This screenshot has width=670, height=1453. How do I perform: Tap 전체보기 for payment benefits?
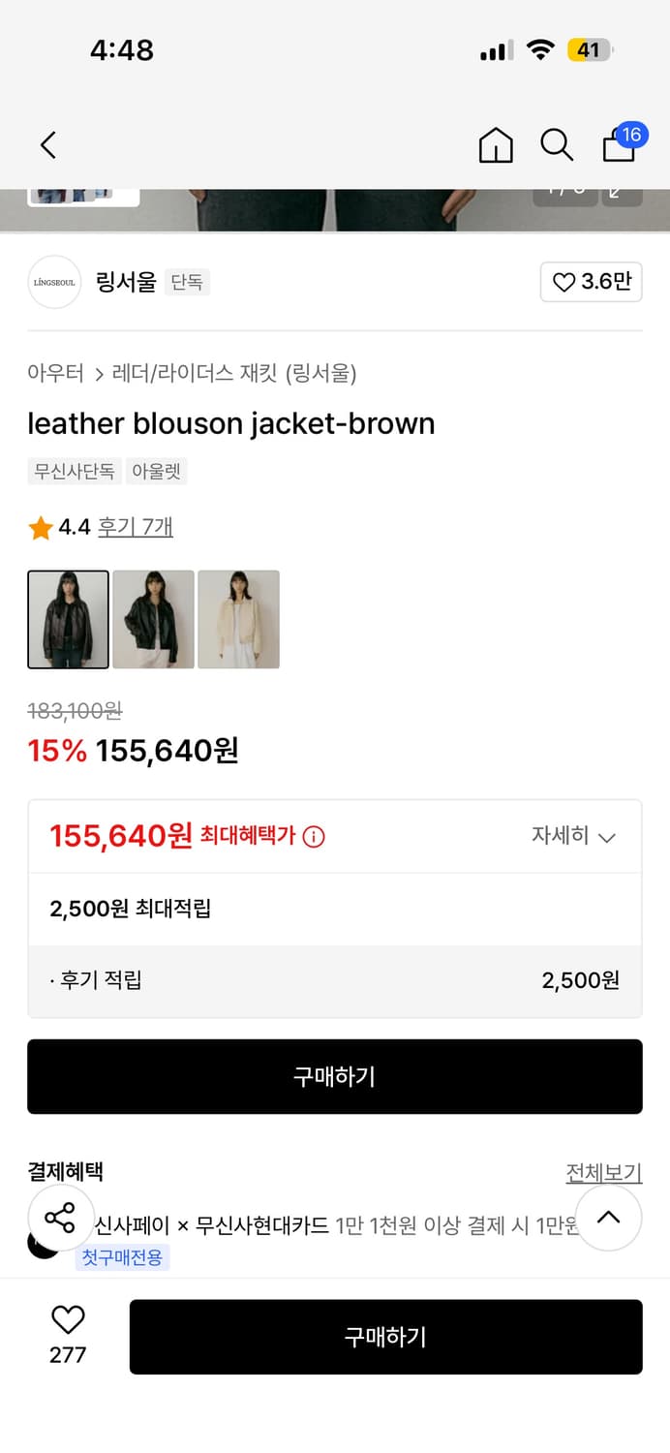(x=603, y=1173)
